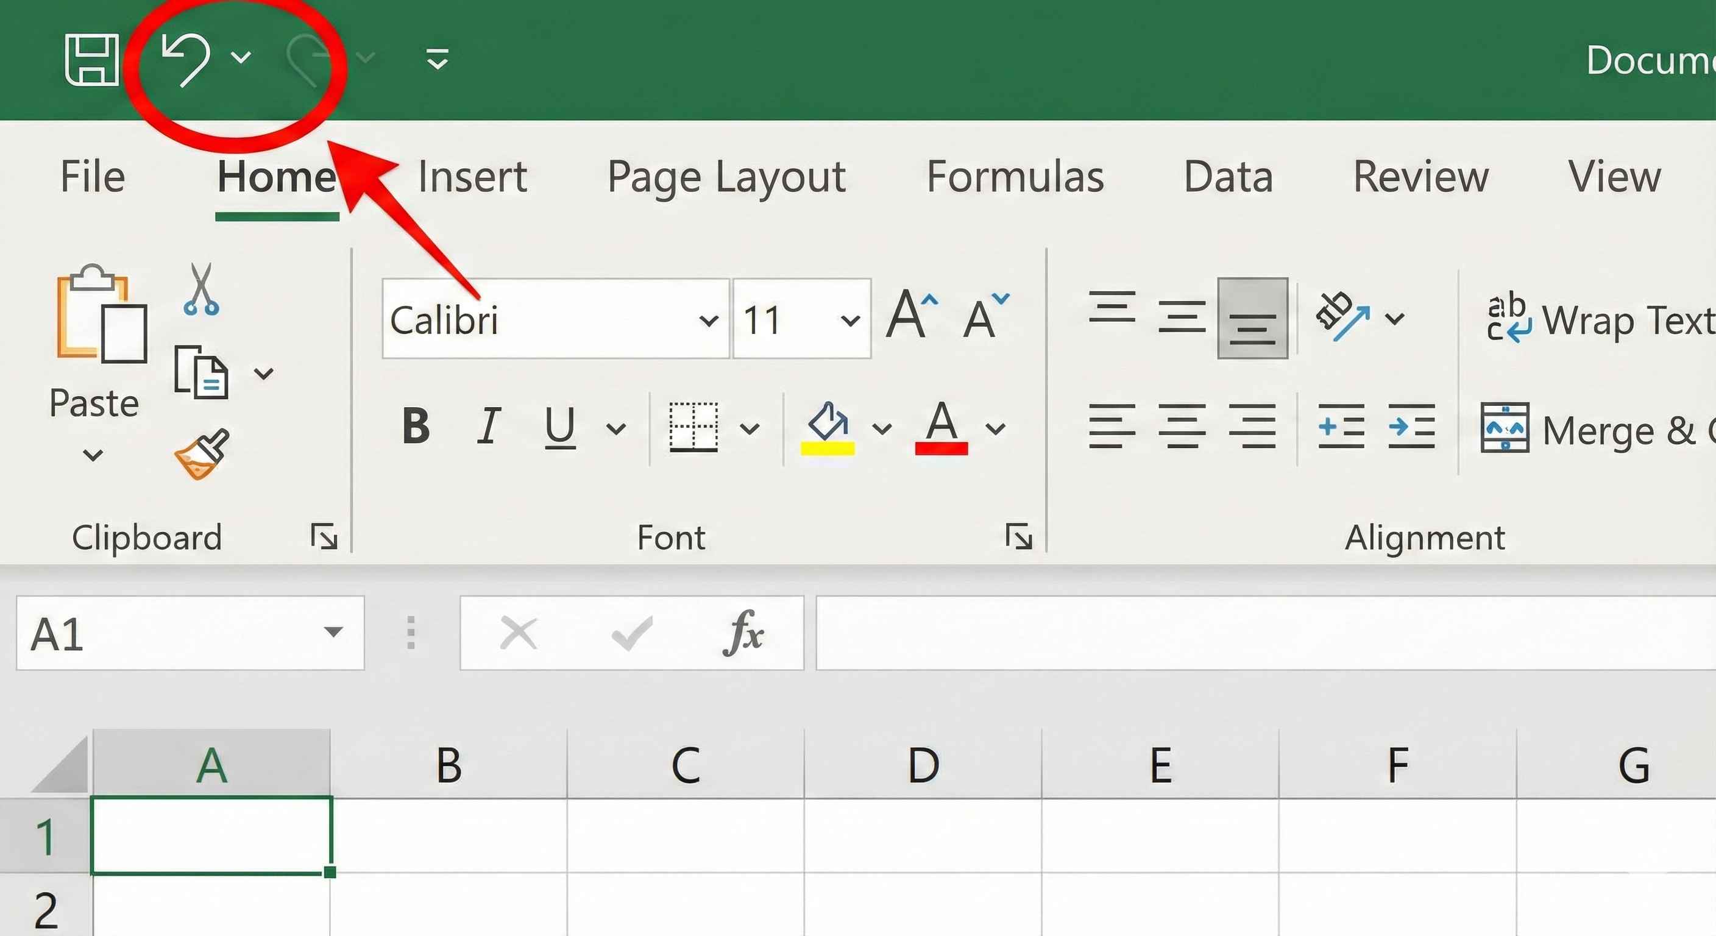Viewport: 1716px width, 936px height.
Task: Click column C header
Action: point(686,765)
